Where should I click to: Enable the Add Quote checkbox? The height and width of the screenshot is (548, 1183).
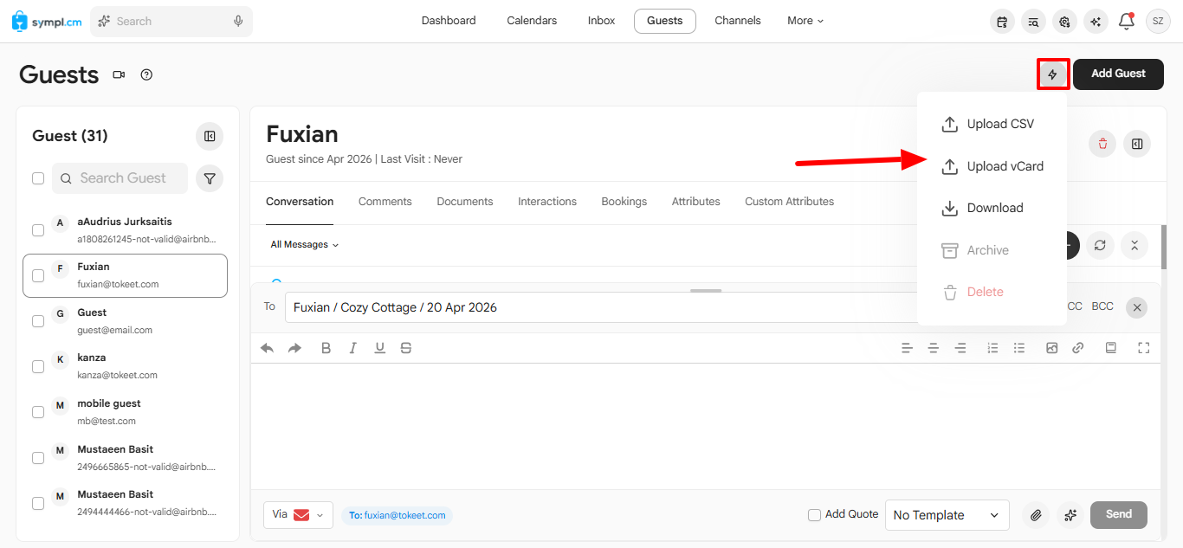(814, 515)
